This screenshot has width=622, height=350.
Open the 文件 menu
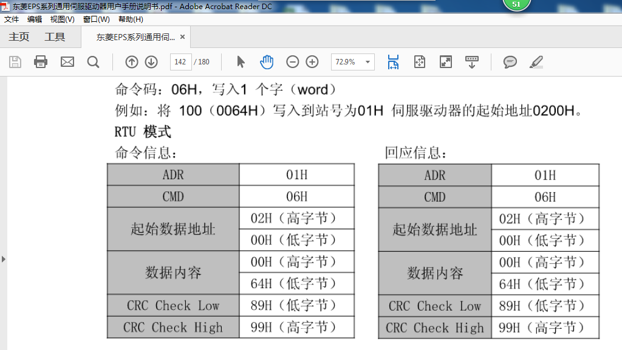12,19
